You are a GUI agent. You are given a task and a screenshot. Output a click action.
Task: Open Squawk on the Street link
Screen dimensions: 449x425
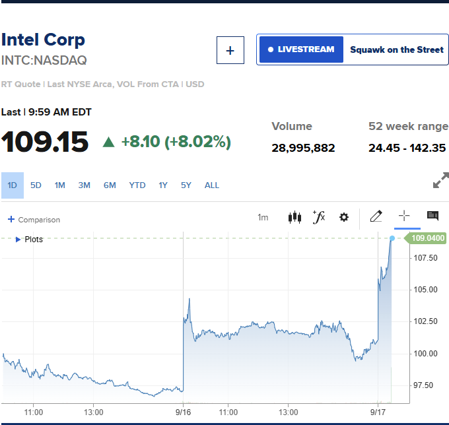[397, 49]
